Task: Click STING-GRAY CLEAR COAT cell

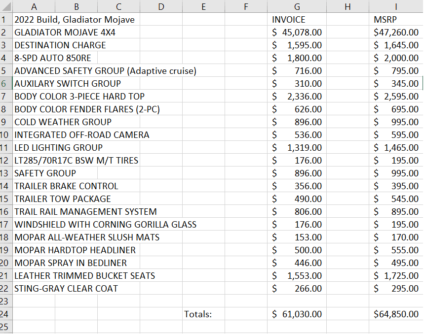Action: 66,288
